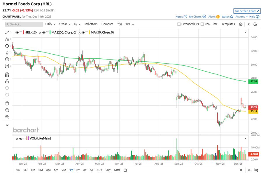Collapse the drawing tools sidebar
Screen dimensions: 263x176
click(7, 126)
